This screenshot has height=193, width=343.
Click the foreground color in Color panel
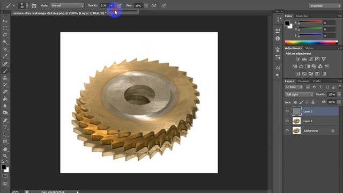tap(287, 23)
